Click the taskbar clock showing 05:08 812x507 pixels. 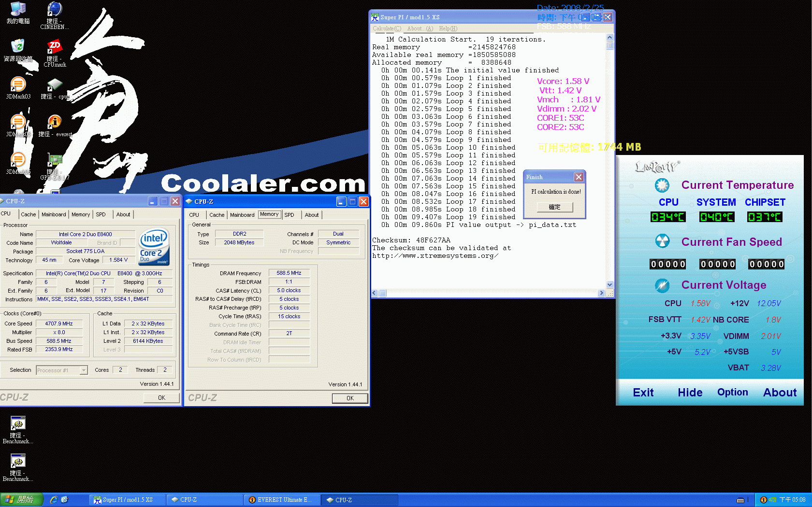792,500
